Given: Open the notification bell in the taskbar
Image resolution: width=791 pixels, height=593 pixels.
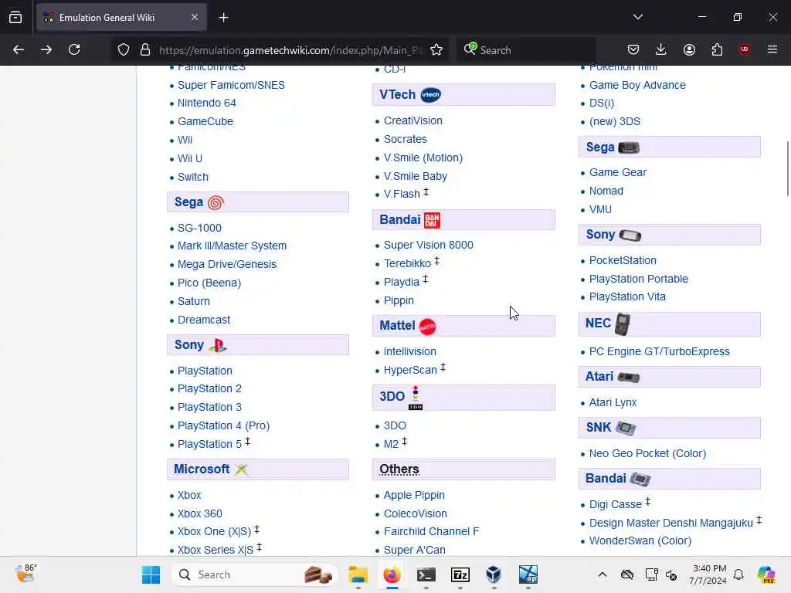Looking at the screenshot, I should pos(738,574).
